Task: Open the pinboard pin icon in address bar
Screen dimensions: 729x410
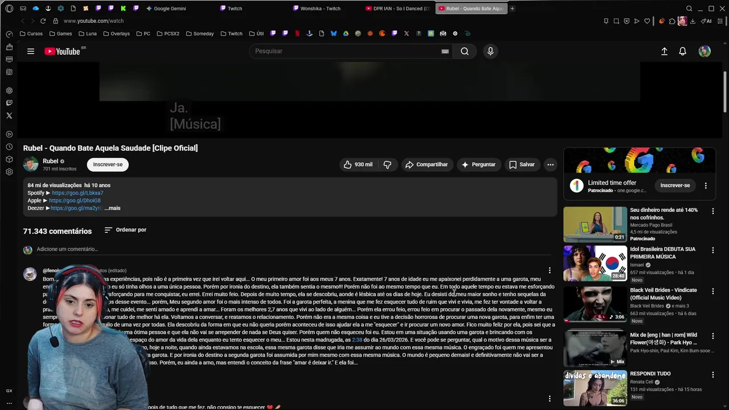Action: 606,21
